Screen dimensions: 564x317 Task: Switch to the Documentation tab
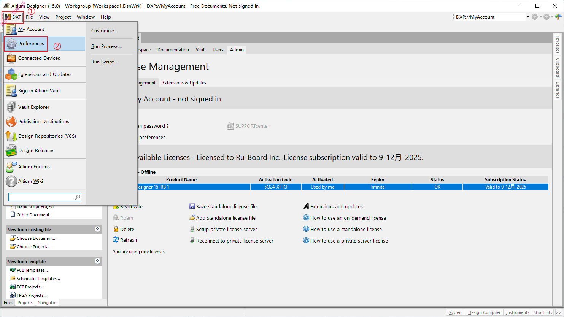point(173,50)
